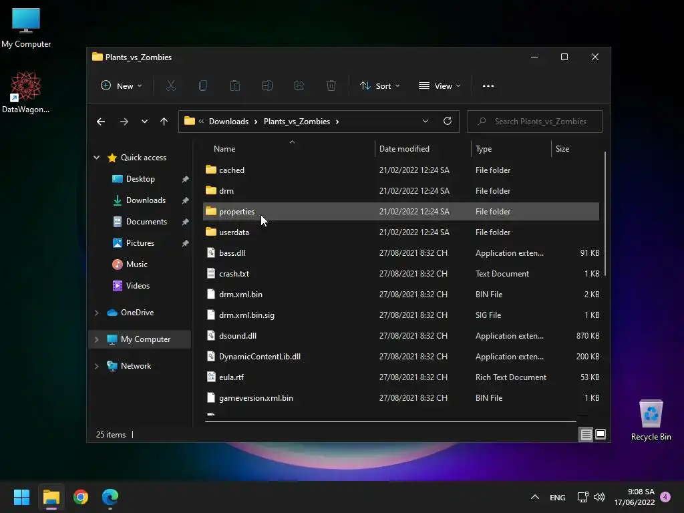Click the Plants_vs_Zombies breadcrumb segment
The image size is (684, 513).
click(x=297, y=122)
